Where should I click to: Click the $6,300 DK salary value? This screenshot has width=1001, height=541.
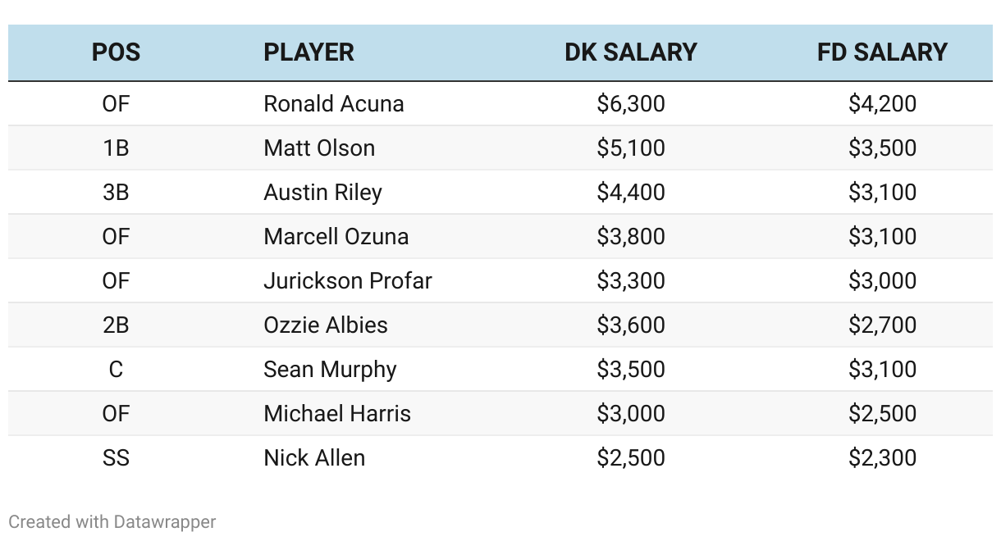click(631, 104)
